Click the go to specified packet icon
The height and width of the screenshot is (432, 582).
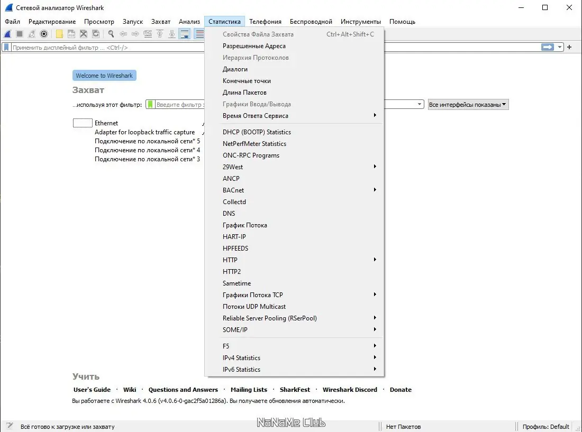coord(148,34)
